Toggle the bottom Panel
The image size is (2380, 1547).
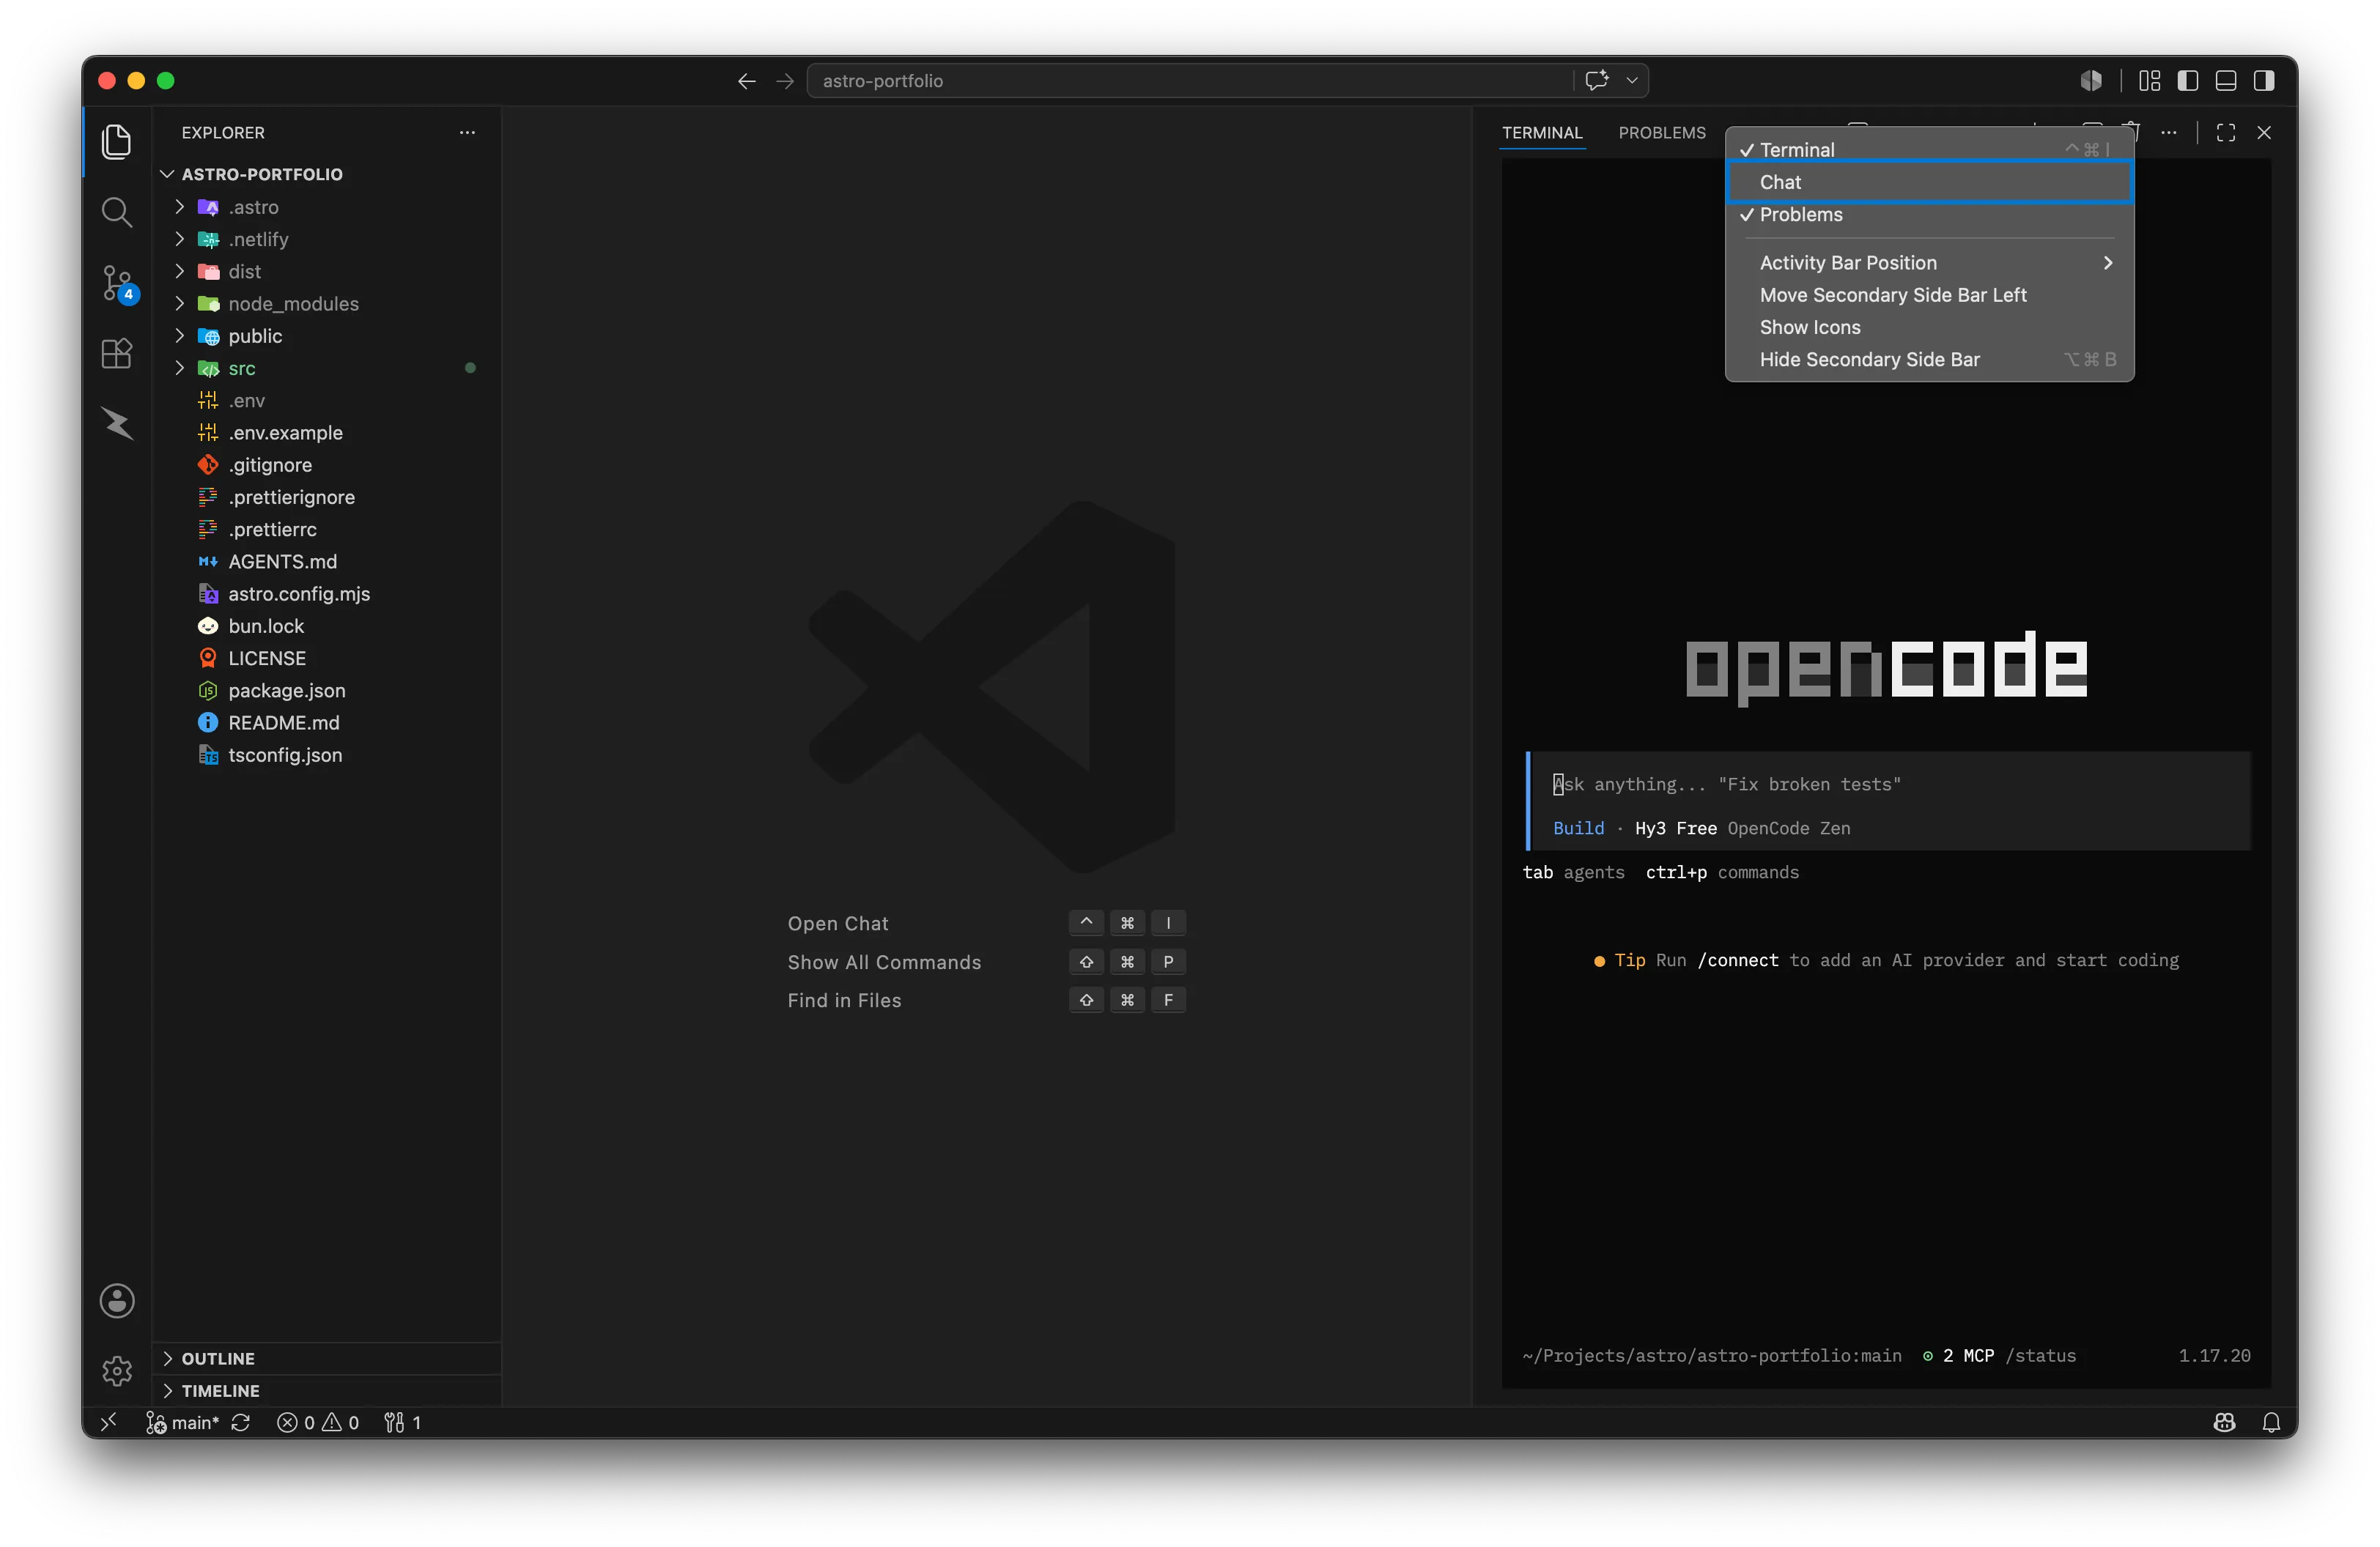2226,81
